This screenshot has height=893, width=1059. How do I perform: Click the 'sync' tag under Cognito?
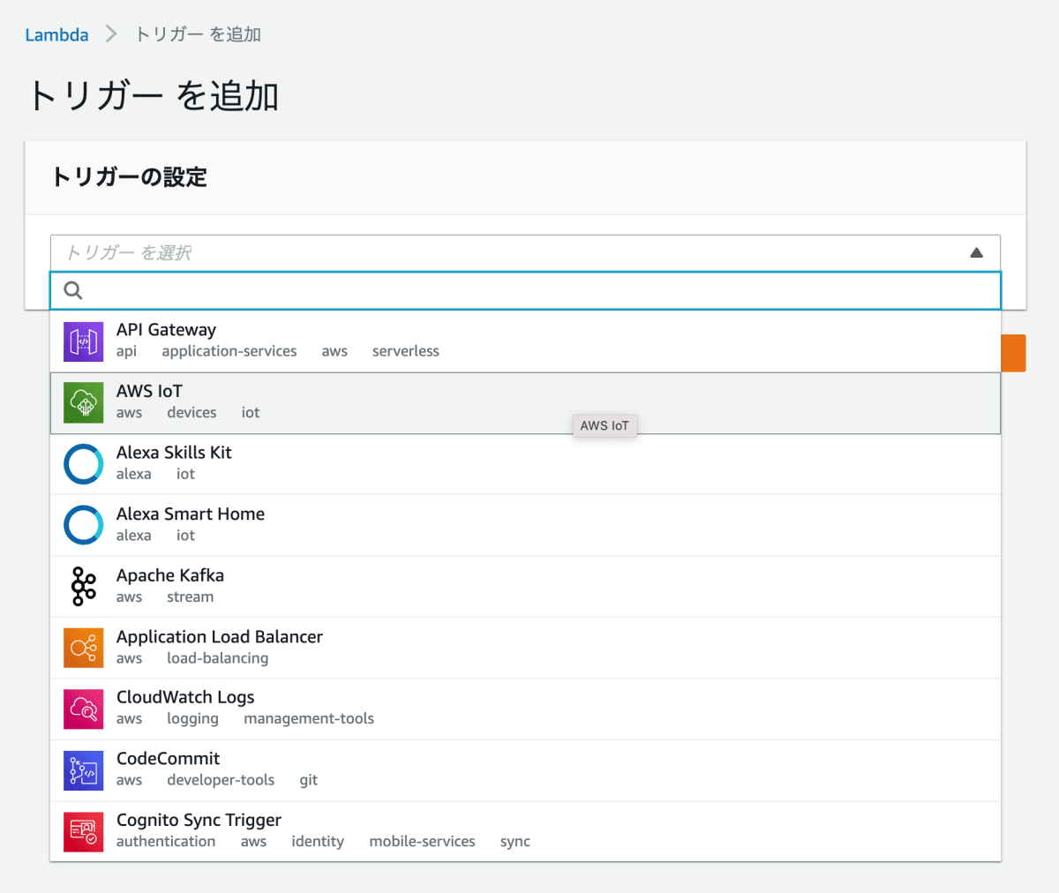point(515,842)
